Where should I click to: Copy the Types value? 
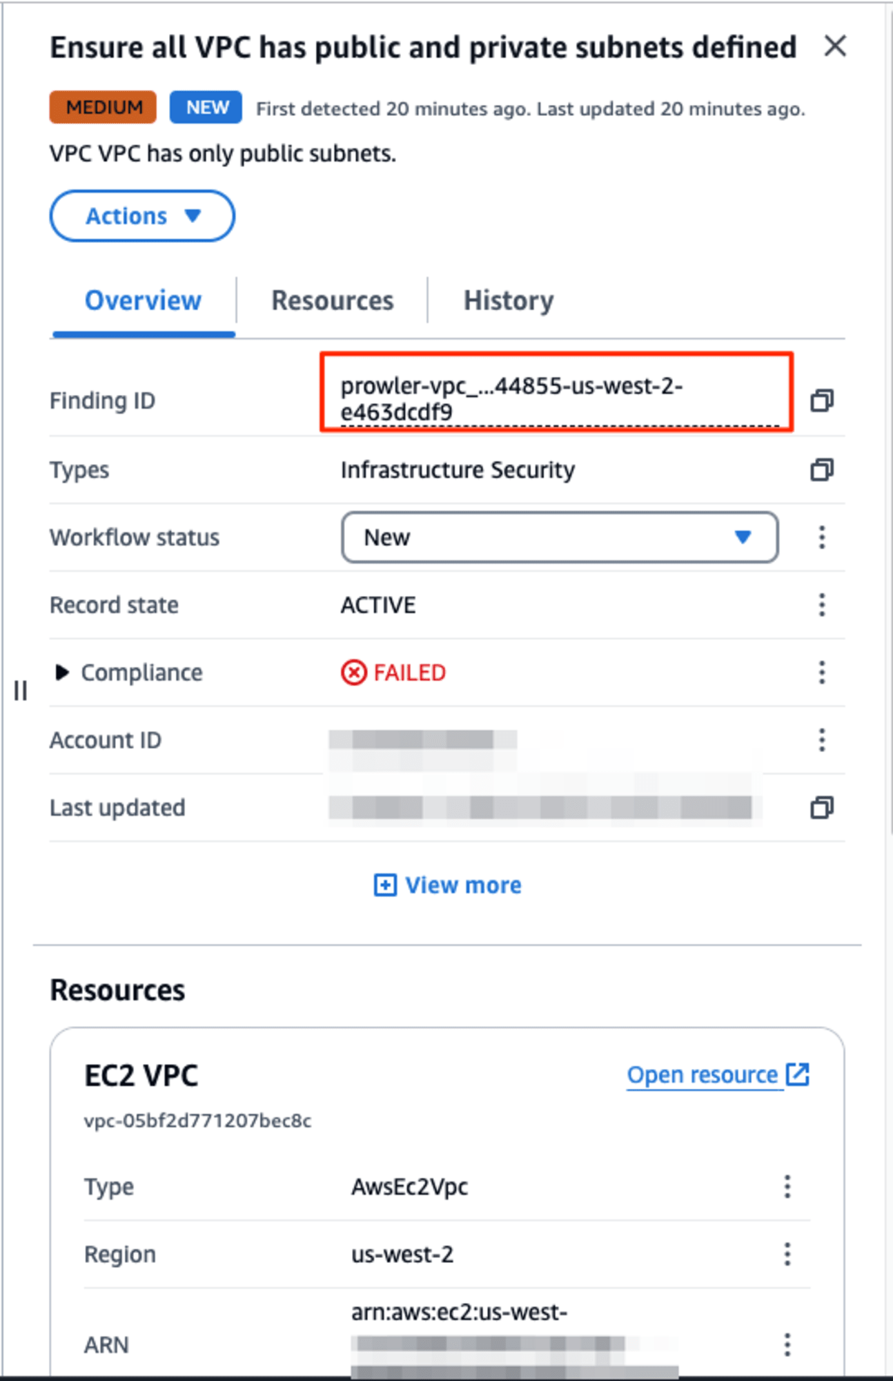click(821, 470)
